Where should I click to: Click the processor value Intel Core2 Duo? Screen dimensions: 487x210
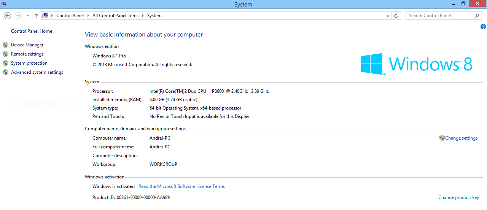coord(209,91)
